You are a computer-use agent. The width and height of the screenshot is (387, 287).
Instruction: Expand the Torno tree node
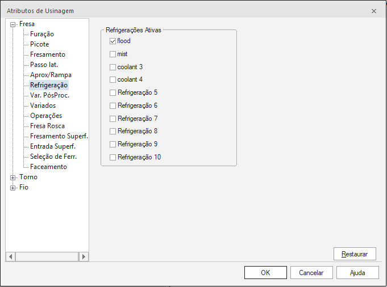(13, 178)
